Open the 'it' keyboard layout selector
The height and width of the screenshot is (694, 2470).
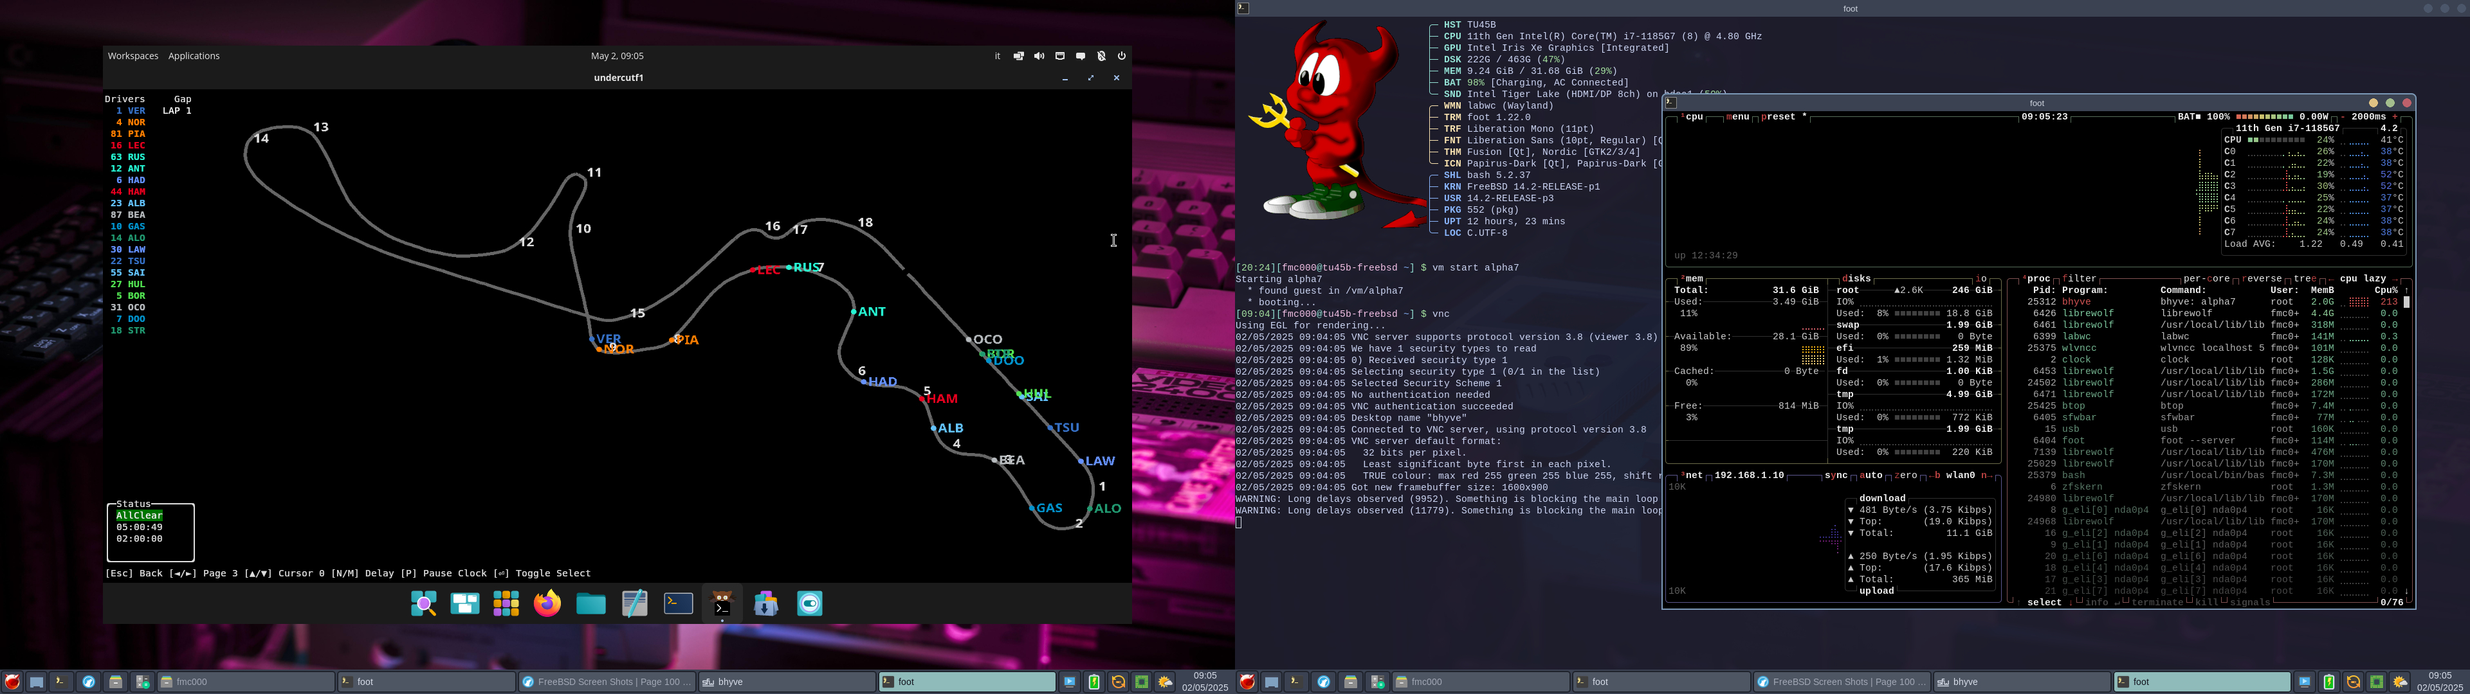(997, 57)
